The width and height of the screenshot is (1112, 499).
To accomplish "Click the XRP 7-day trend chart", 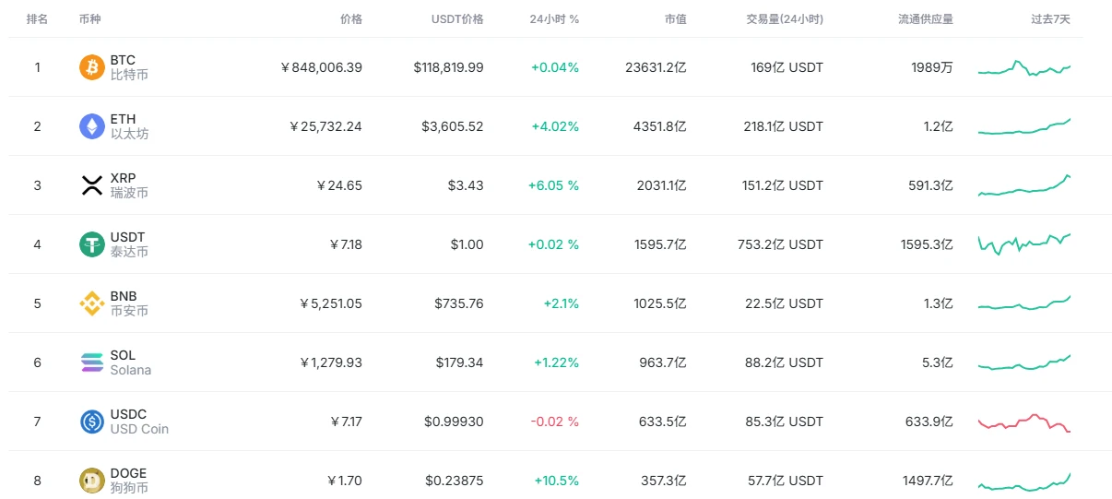I will coord(1023,186).
